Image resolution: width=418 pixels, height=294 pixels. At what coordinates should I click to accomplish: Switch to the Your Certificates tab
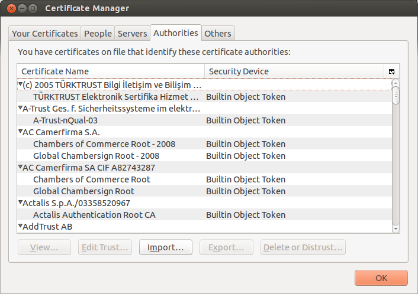(x=45, y=34)
